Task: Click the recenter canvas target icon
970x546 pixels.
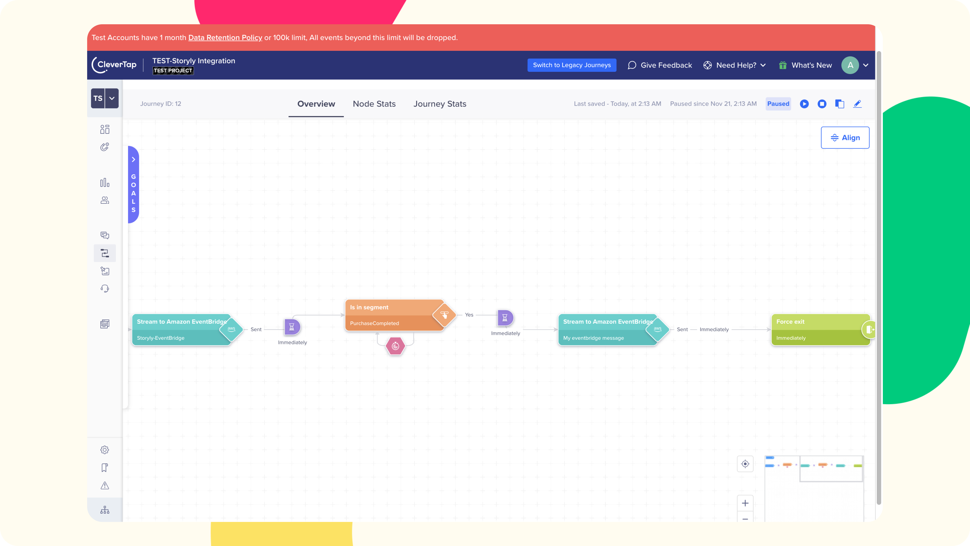Action: [x=745, y=464]
